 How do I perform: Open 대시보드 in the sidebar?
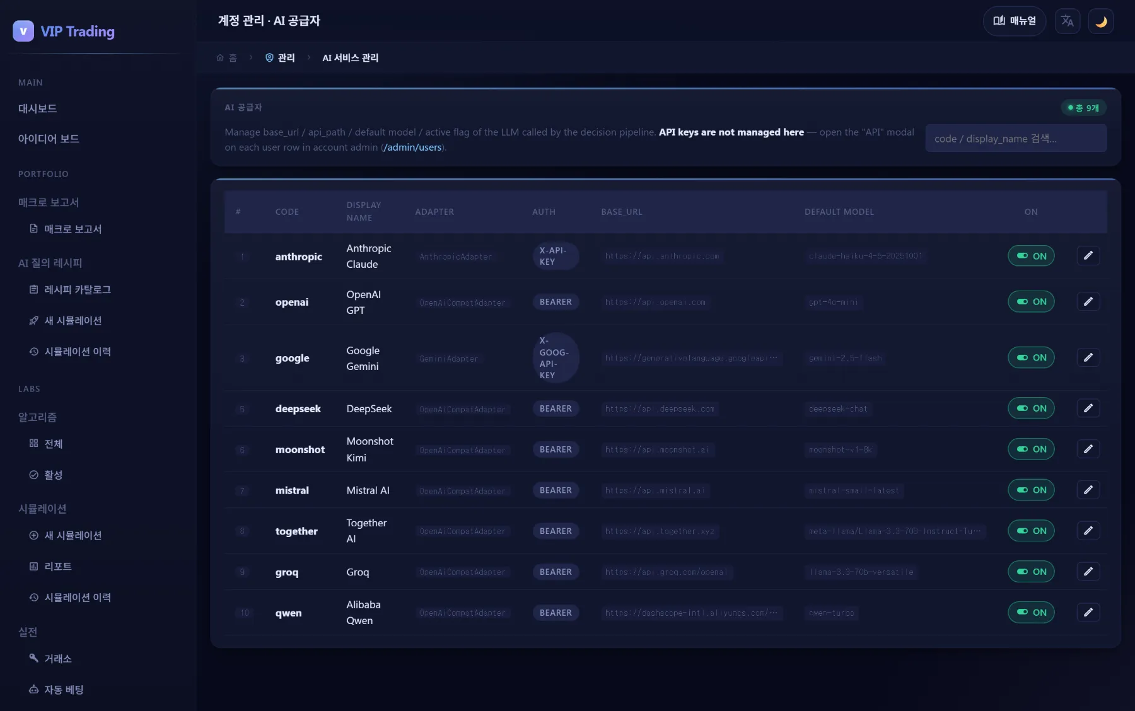coord(37,108)
